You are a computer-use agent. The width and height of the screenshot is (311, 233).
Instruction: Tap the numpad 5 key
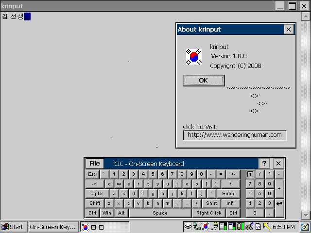point(259,194)
